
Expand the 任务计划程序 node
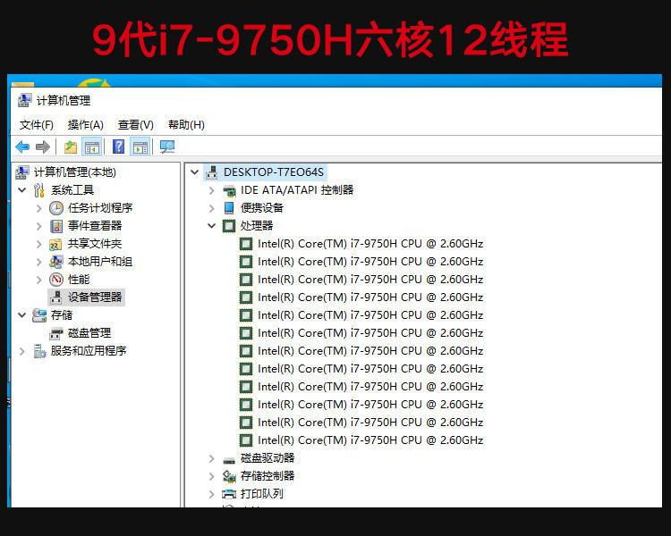coord(39,208)
